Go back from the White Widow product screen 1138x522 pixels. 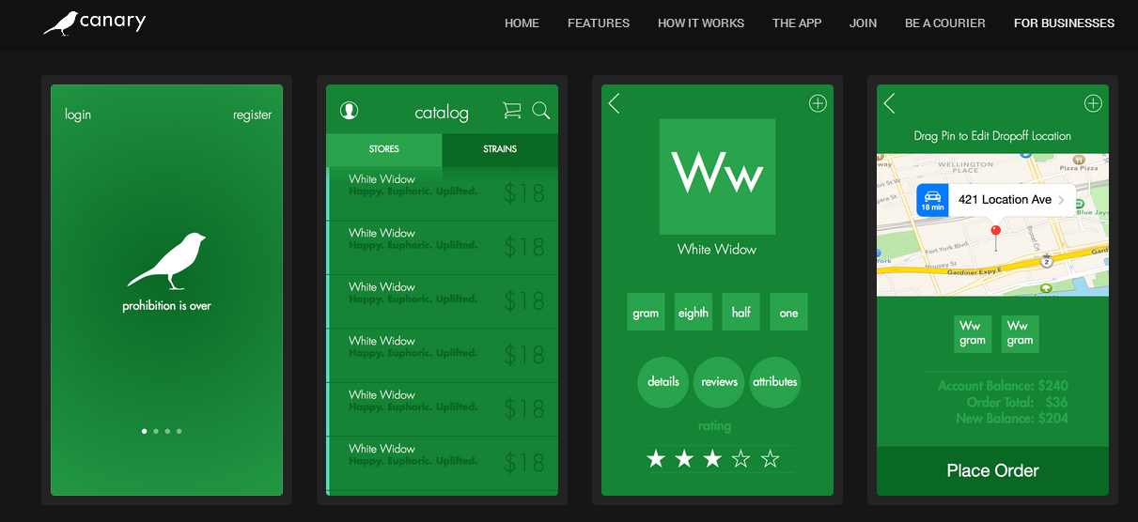tap(614, 103)
